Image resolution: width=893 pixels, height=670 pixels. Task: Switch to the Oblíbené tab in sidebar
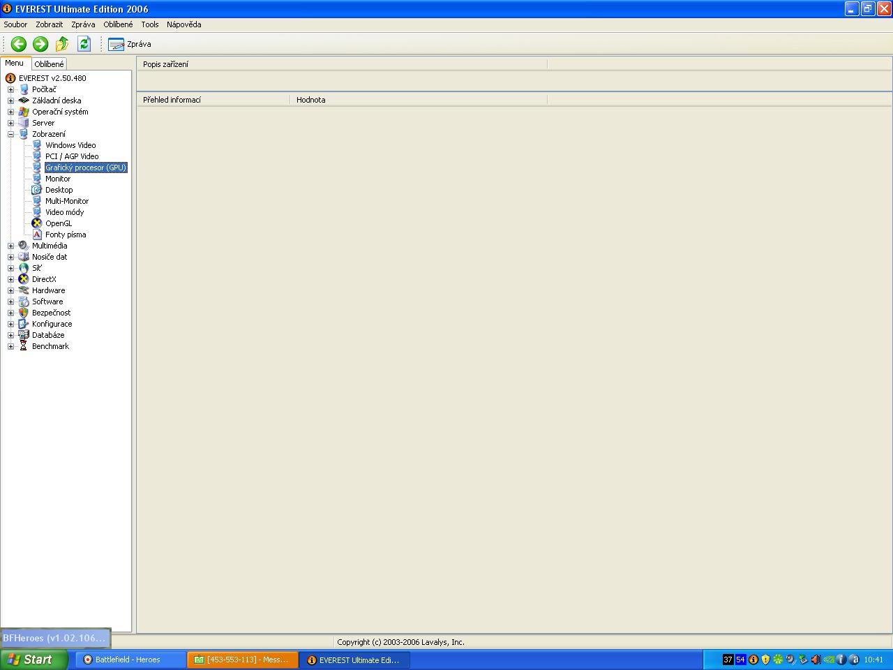pyautogui.click(x=49, y=64)
